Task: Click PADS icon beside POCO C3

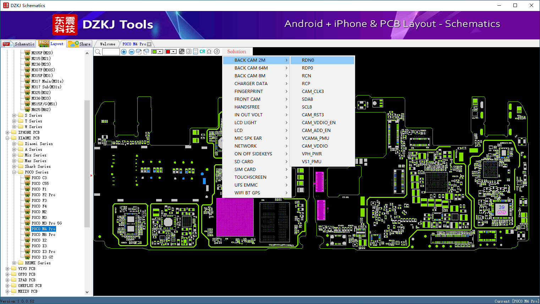Action: pos(27,178)
